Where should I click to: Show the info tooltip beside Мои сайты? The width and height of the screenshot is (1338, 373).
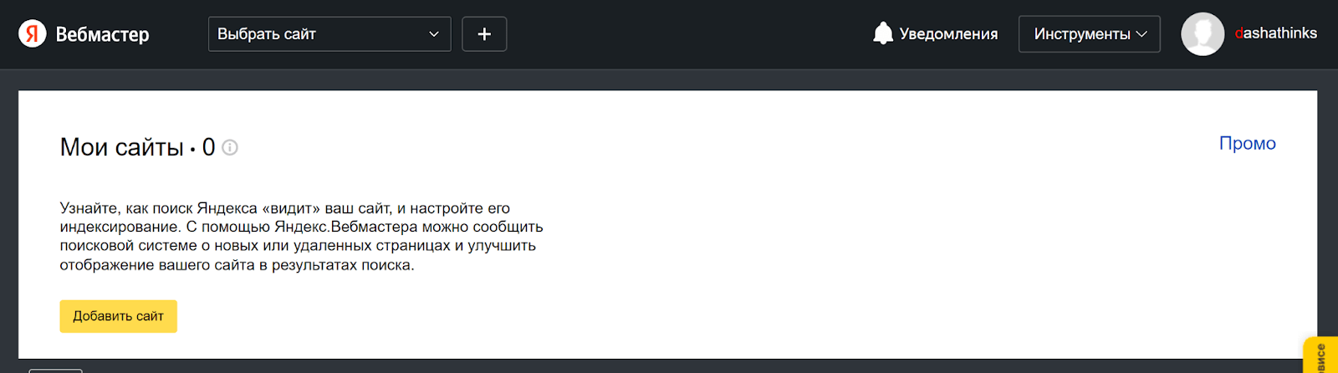click(230, 147)
